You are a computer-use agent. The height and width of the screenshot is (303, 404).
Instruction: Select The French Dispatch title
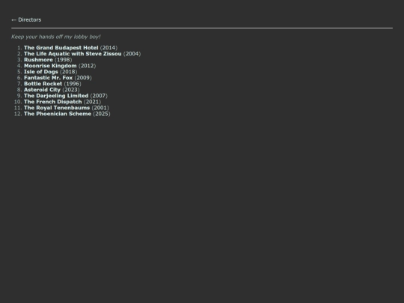pos(53,102)
